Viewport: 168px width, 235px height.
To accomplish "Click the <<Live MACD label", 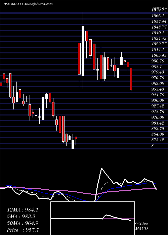I will tap(141, 226).
